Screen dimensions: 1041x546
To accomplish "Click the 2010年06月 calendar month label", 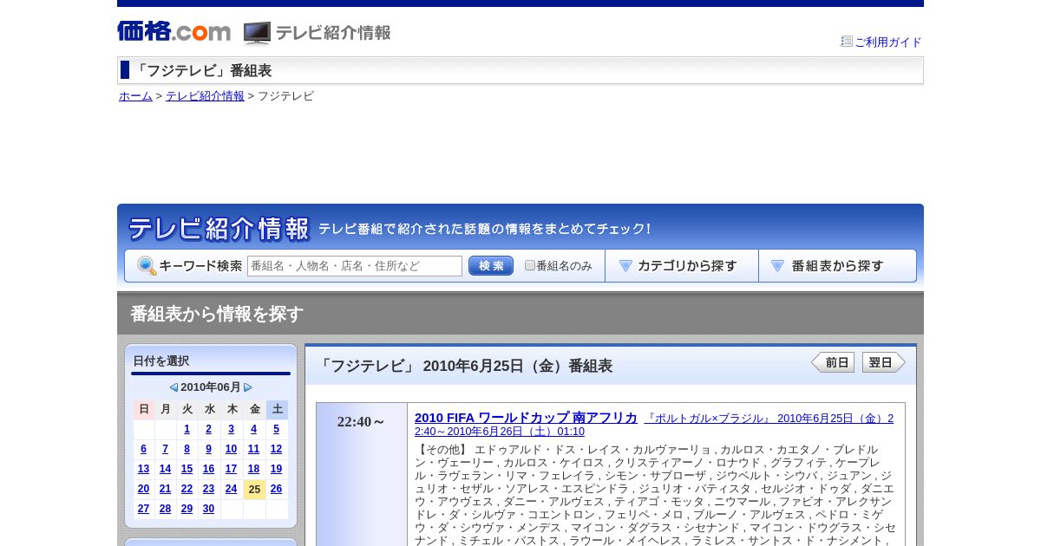I will (211, 387).
